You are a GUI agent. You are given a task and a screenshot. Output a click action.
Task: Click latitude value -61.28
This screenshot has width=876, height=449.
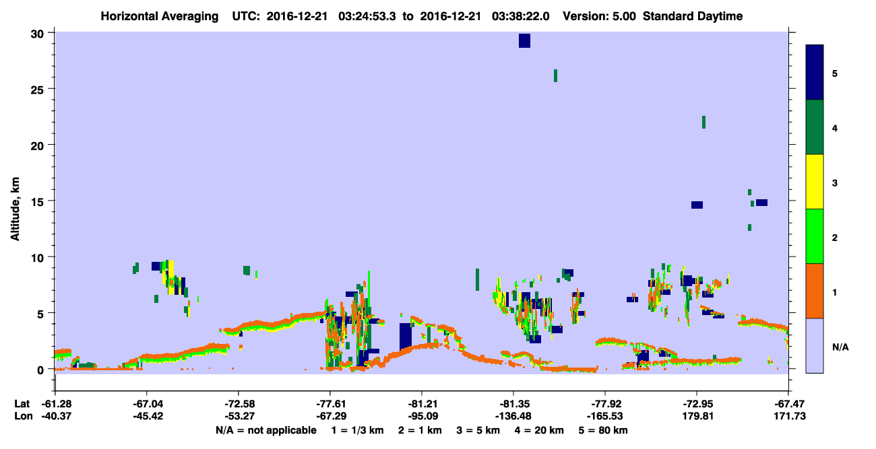tap(55, 404)
